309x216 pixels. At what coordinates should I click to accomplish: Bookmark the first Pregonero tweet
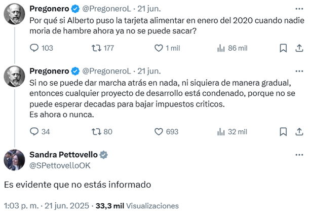284,48
